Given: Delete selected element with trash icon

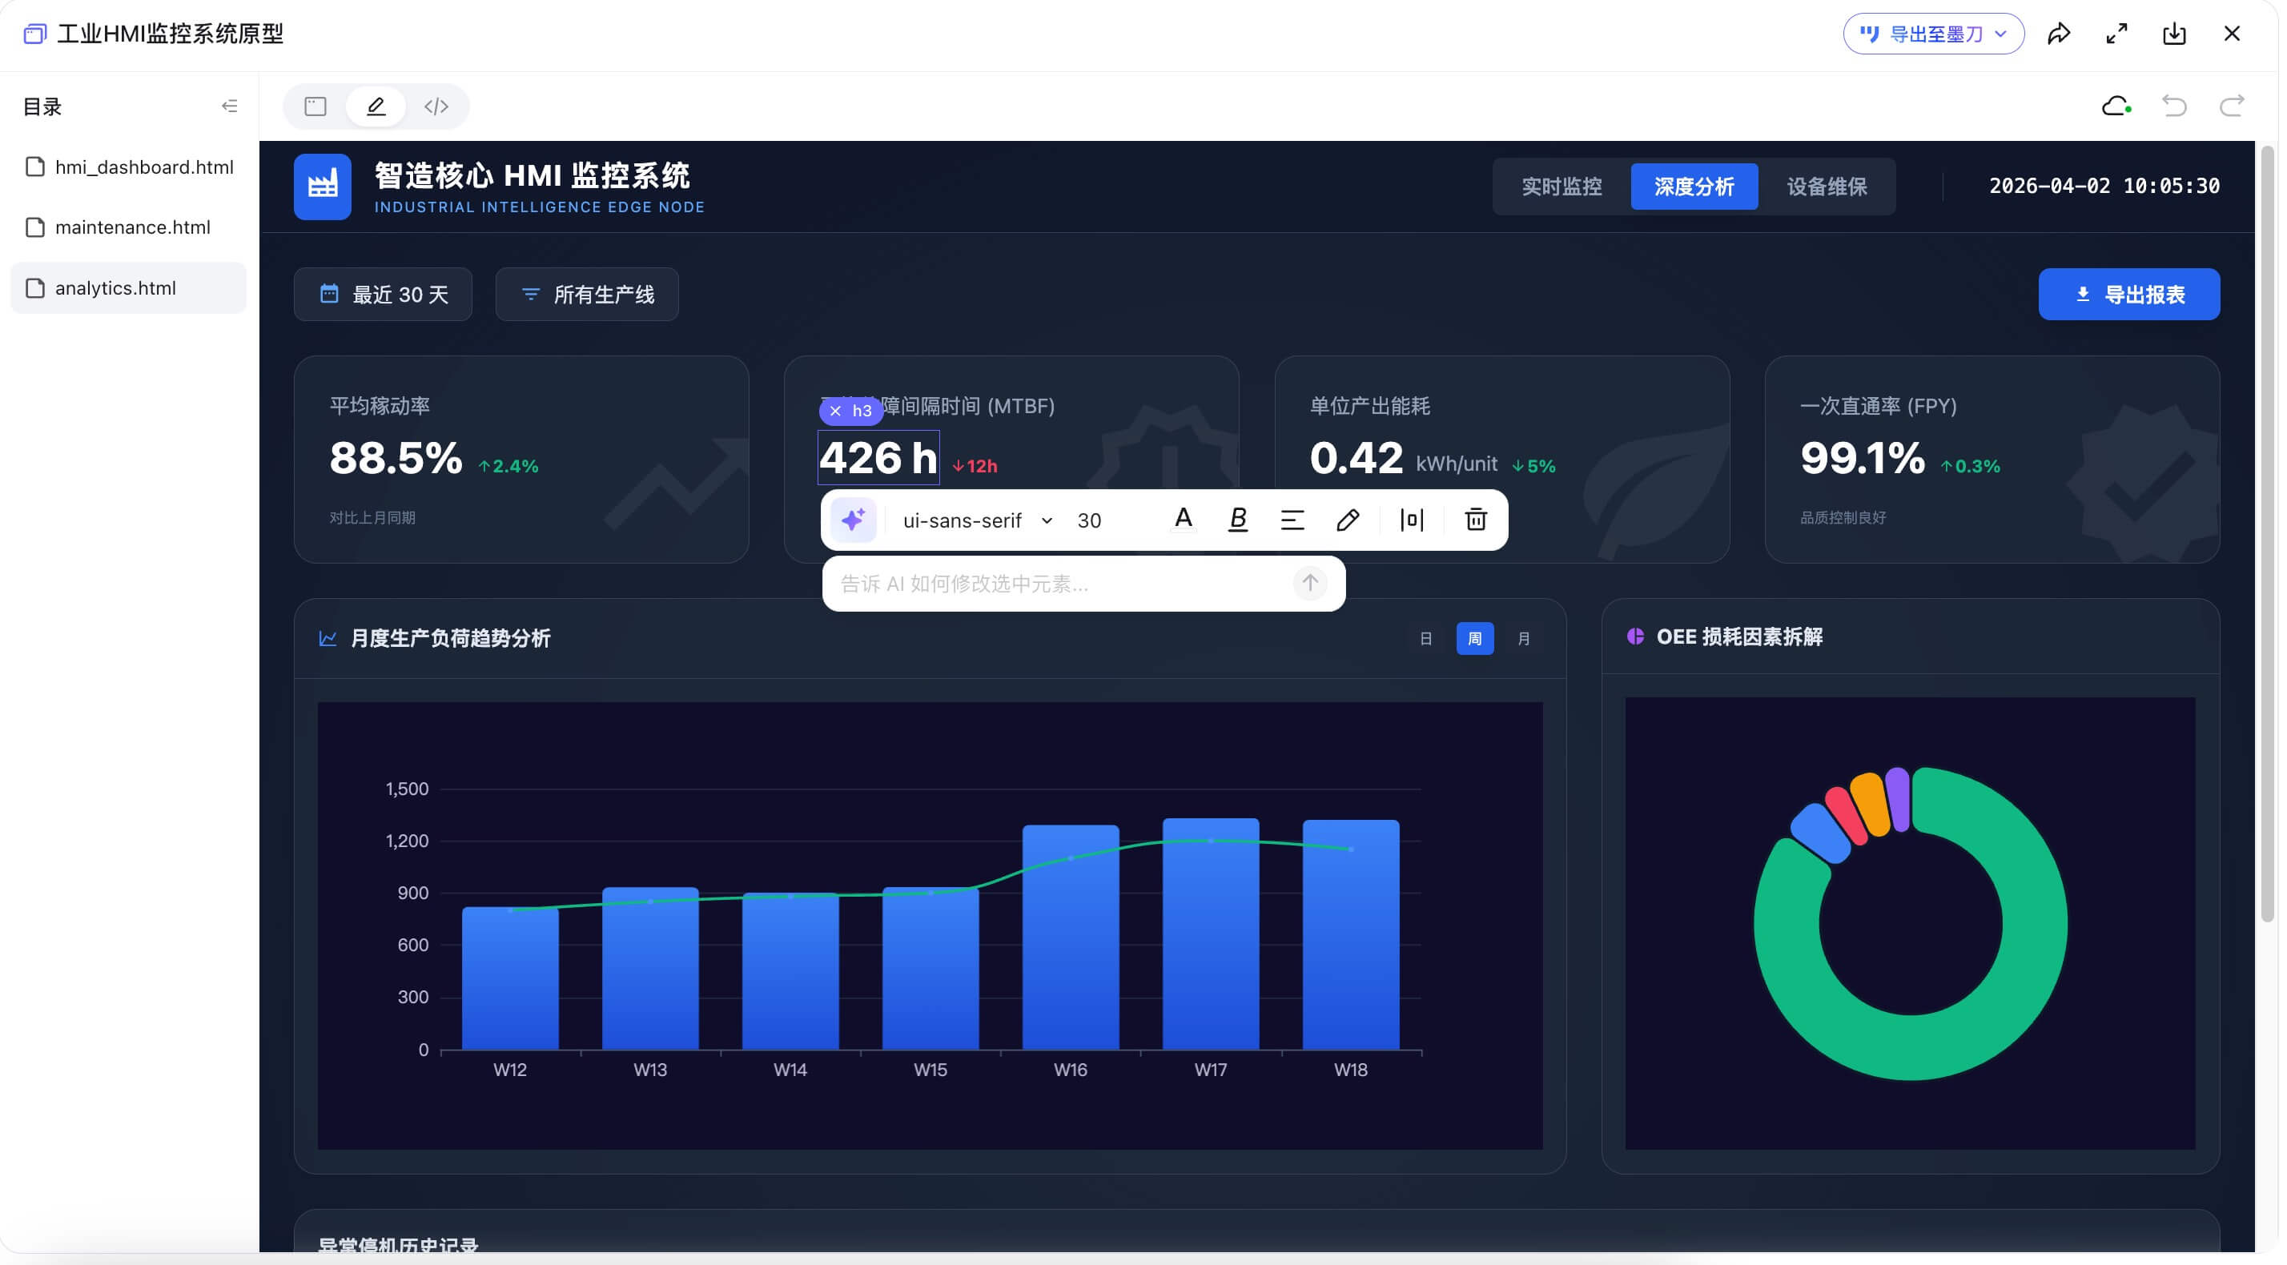Looking at the screenshot, I should tap(1476, 520).
